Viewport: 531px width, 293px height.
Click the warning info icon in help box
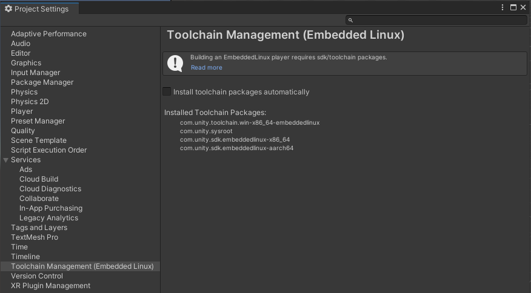[175, 63]
